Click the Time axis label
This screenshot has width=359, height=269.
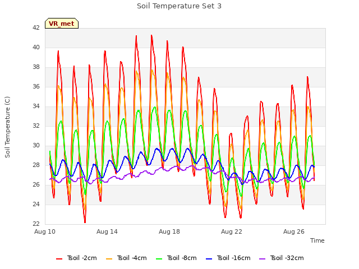(317, 240)
